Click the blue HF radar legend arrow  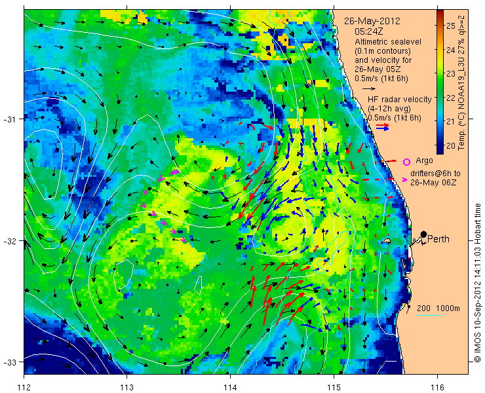pyautogui.click(x=382, y=128)
